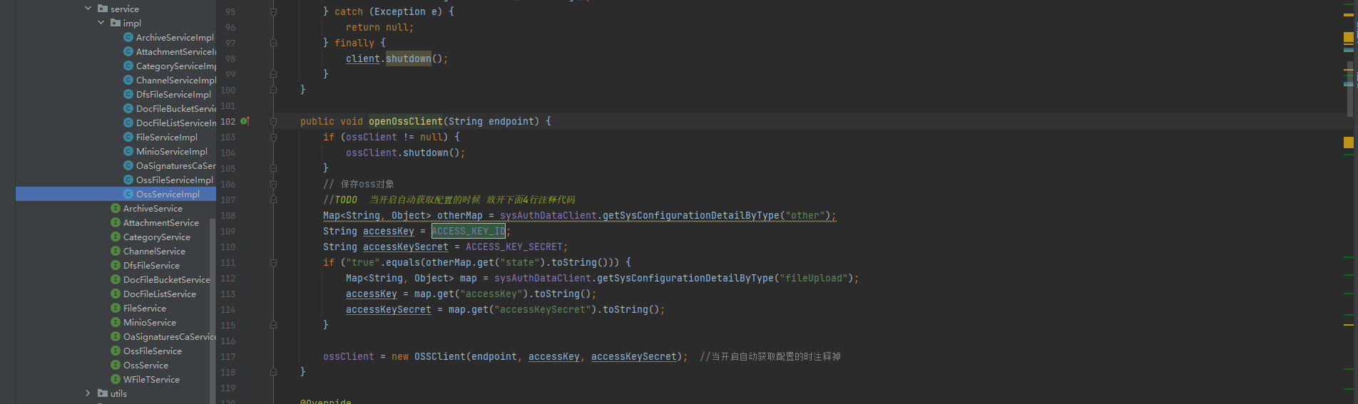Screen dimensions: 1358x404
Task: Fold openOssClient method at line 102
Action: (273, 121)
